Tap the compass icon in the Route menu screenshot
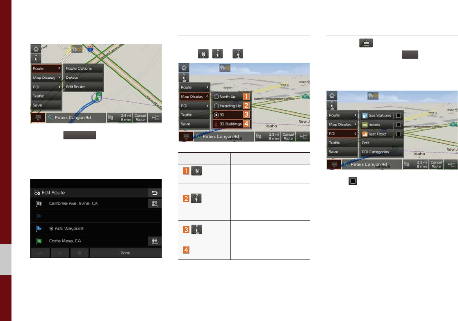 [36, 58]
